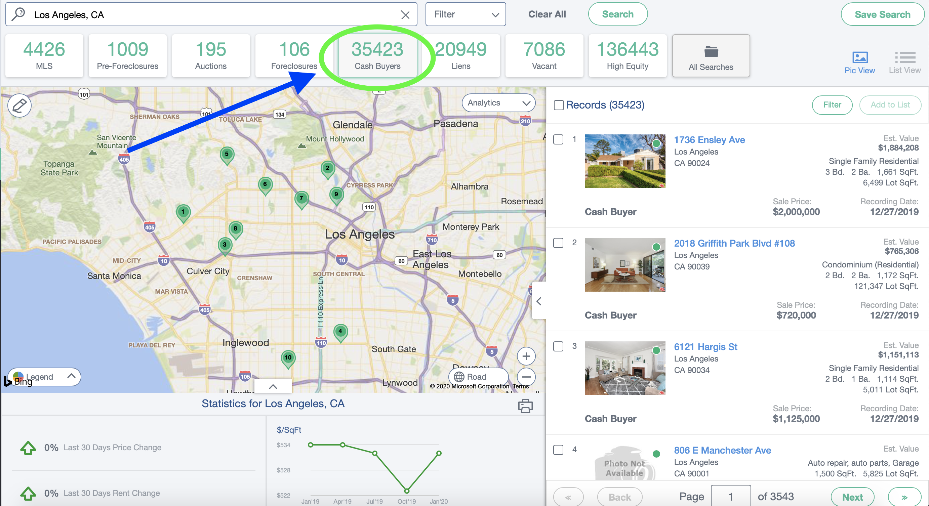929x506 pixels.
Task: Go to the first page of records
Action: pyautogui.click(x=568, y=497)
